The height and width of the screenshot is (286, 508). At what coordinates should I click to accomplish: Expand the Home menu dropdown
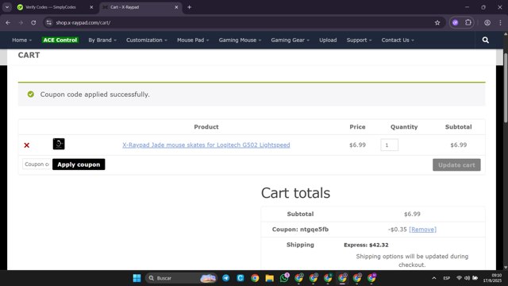21,40
